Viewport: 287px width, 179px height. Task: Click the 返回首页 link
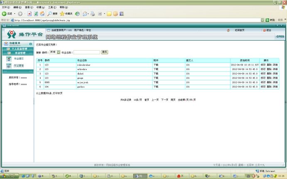(x=240, y=30)
